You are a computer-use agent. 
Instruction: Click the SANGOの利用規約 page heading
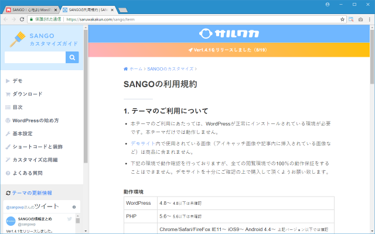tap(160, 84)
